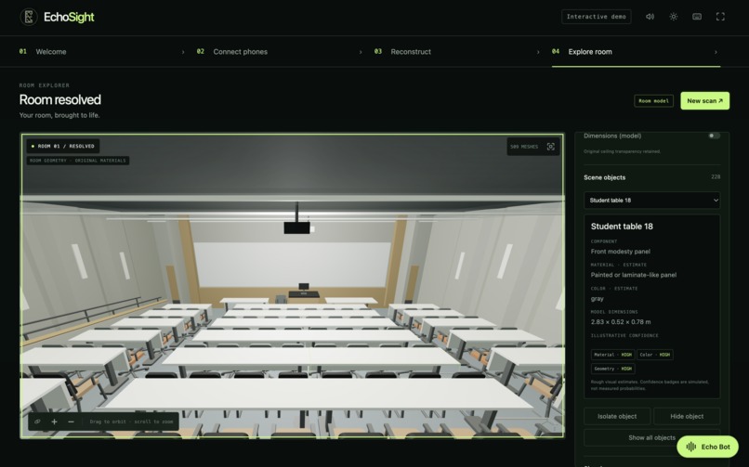Click Hide object button
This screenshot has height=467, width=749.
click(x=687, y=417)
